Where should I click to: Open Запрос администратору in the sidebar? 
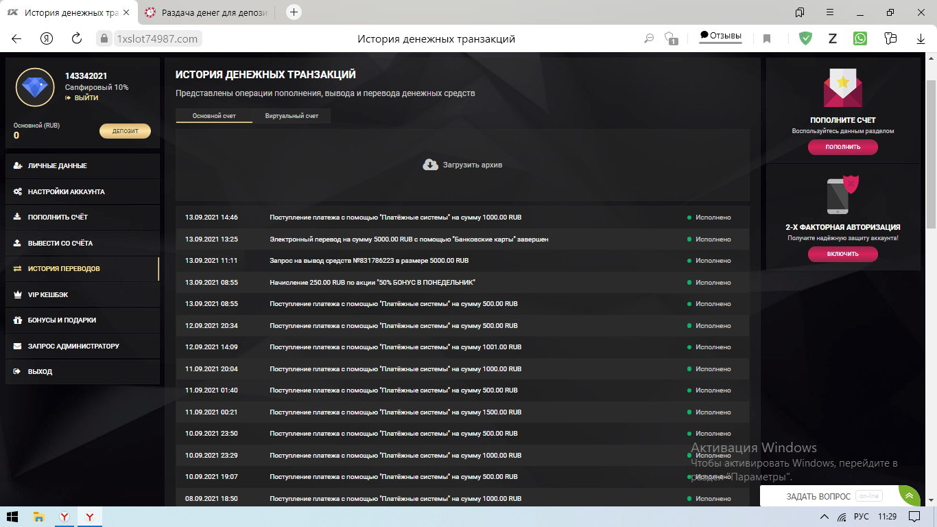(82, 346)
